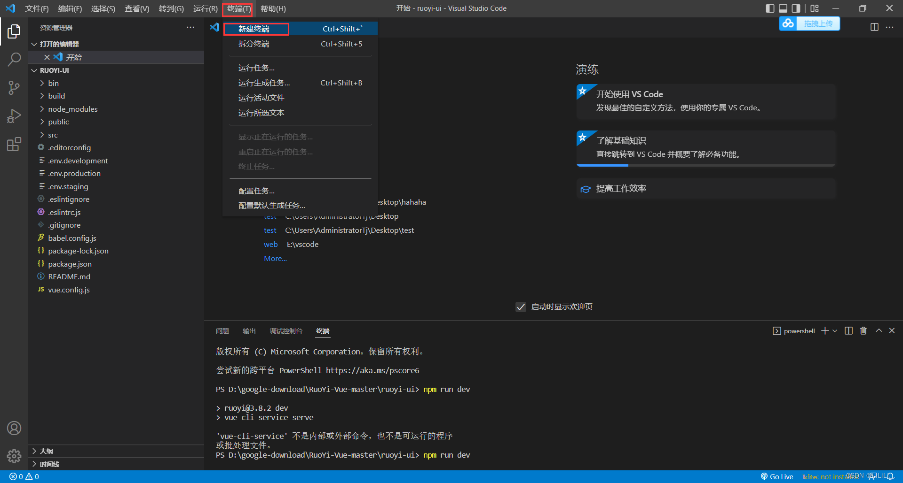Open Explorer panel more actions ellipsis

point(190,27)
